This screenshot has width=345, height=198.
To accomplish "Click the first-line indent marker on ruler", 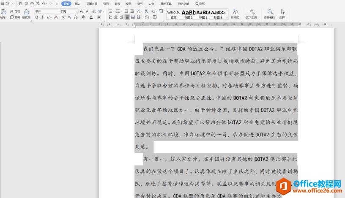I will coord(143,23).
